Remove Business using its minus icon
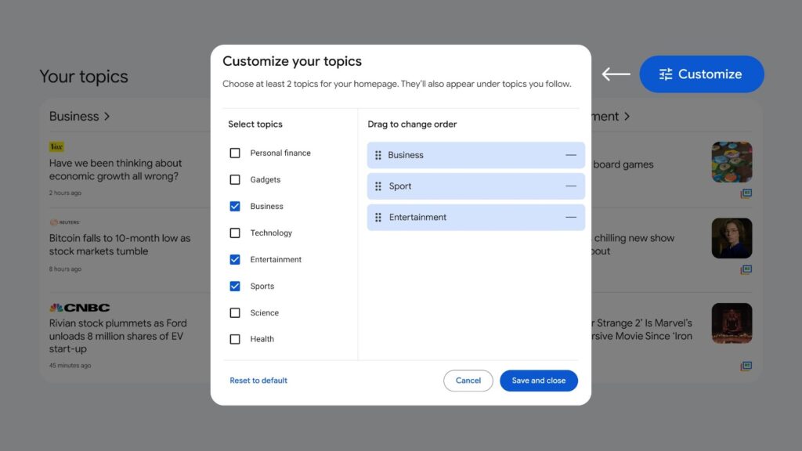Viewport: 802px width, 451px height. coord(571,155)
